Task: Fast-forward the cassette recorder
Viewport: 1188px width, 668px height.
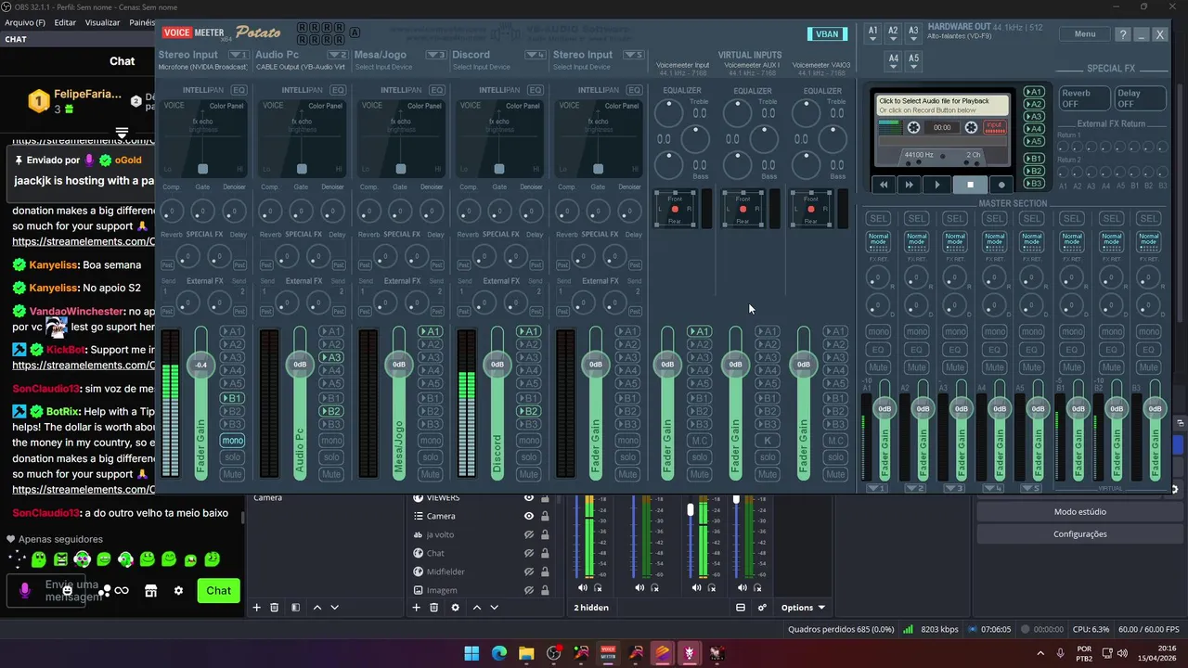Action: pos(910,185)
